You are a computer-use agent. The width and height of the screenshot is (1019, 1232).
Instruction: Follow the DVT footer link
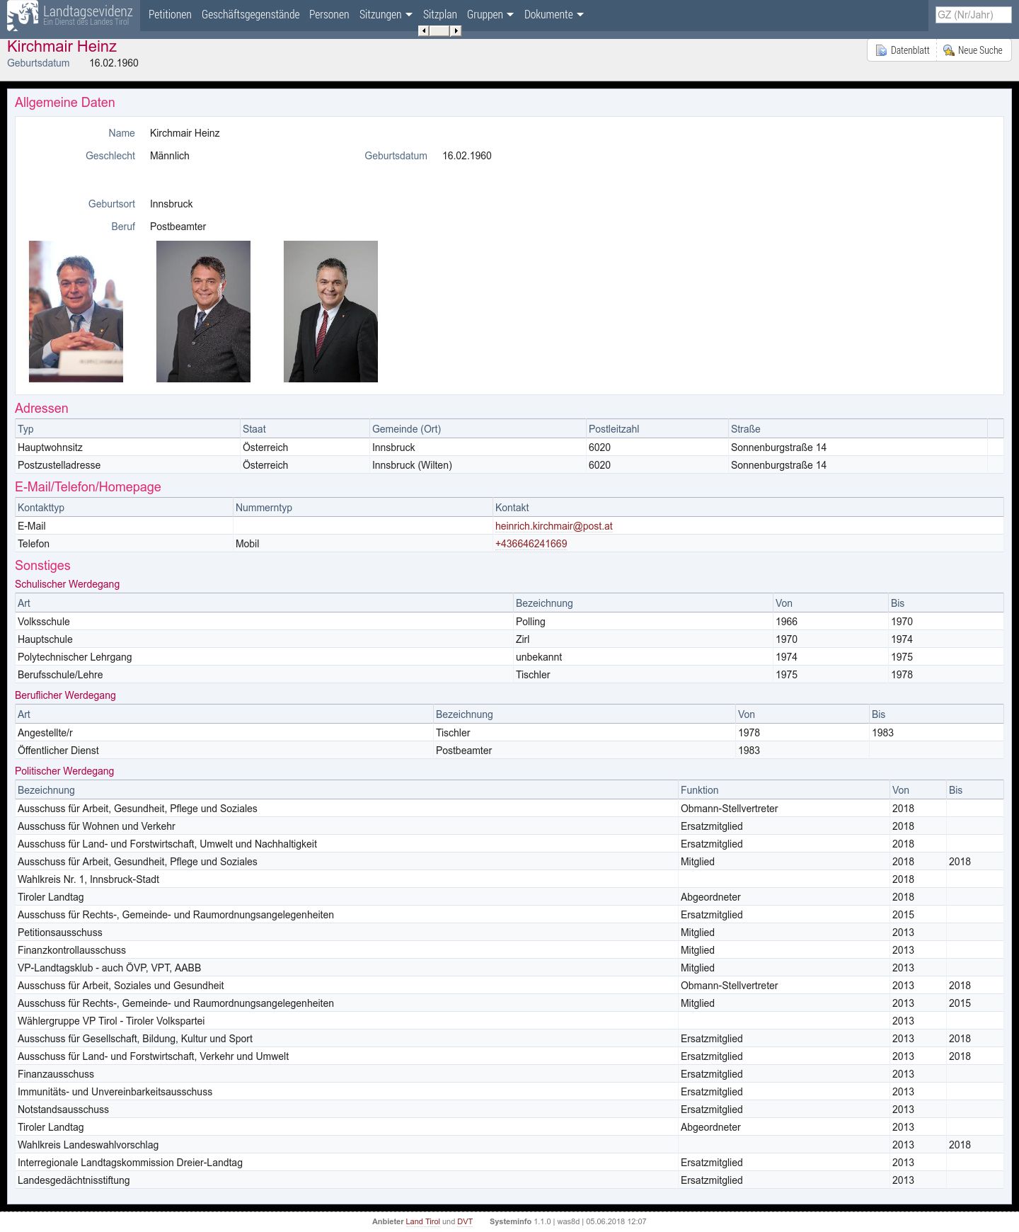pos(465,1221)
